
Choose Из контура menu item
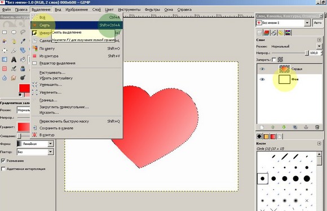[x=77, y=56]
